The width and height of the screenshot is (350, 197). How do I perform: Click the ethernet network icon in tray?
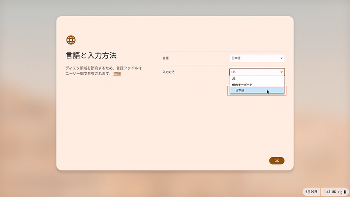[340, 192]
